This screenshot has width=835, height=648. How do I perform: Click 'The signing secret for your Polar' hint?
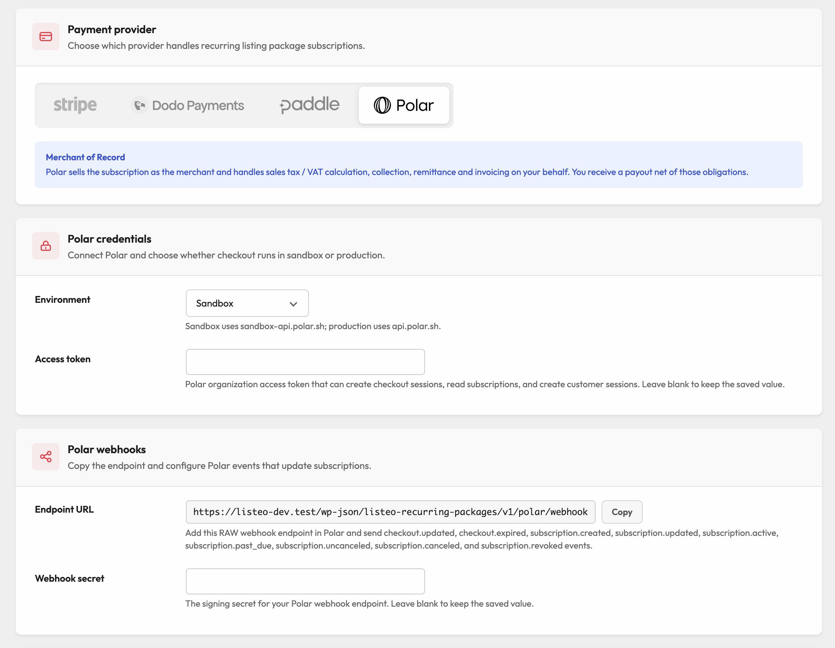tap(359, 604)
